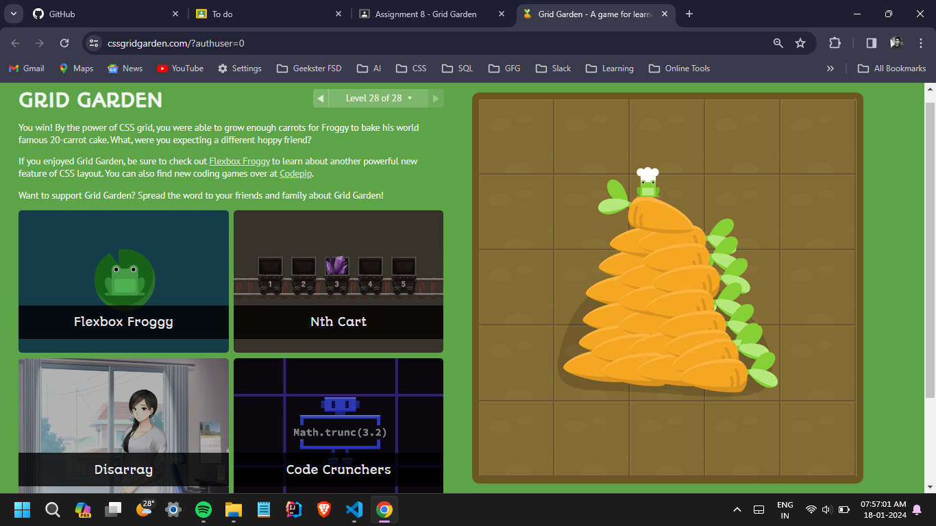Launch Visual Studio Code from the taskbar
The height and width of the screenshot is (526, 936).
[x=354, y=510]
